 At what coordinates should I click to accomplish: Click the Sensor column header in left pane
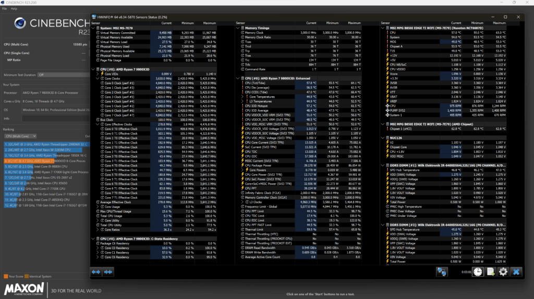tap(96, 23)
